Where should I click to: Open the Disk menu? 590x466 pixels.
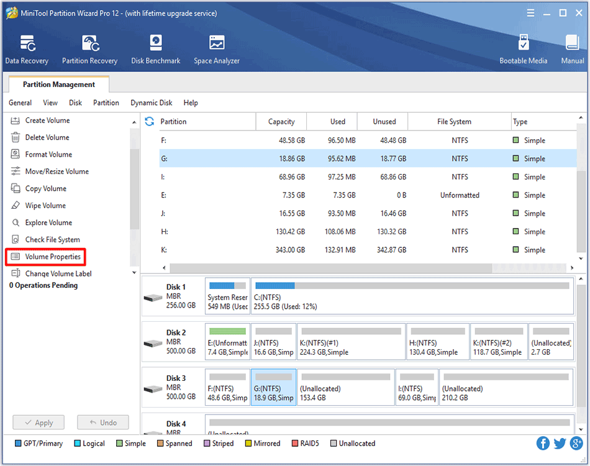75,103
